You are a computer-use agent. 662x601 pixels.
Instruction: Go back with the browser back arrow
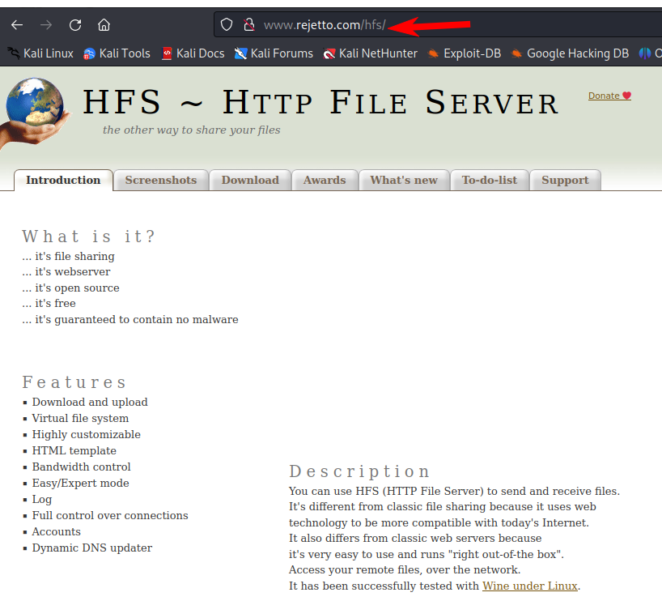click(x=17, y=25)
